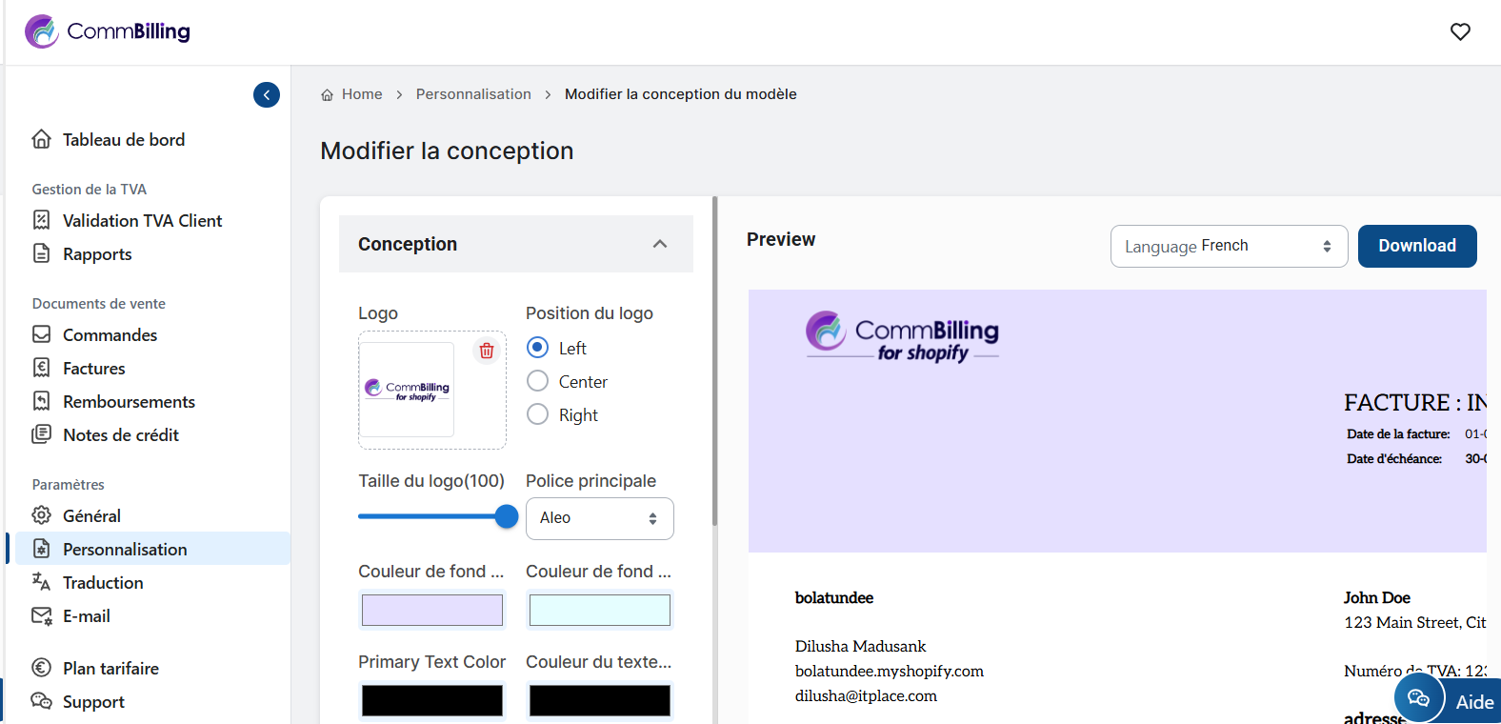This screenshot has width=1501, height=724.
Task: Click the Traduction language icon
Action: click(x=41, y=582)
